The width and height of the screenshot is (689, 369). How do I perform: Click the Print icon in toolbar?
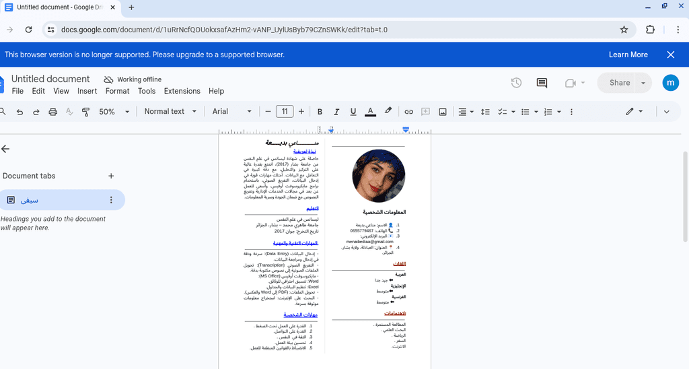coord(52,112)
